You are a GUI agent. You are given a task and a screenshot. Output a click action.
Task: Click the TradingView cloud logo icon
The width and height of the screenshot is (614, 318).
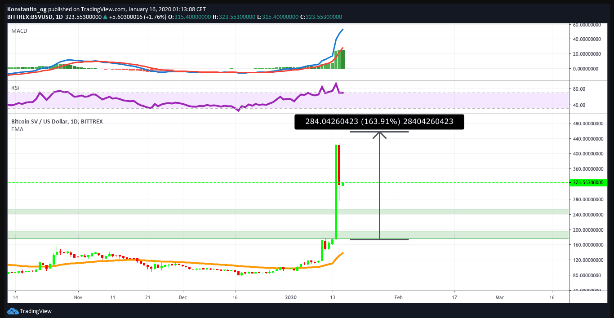[13, 311]
